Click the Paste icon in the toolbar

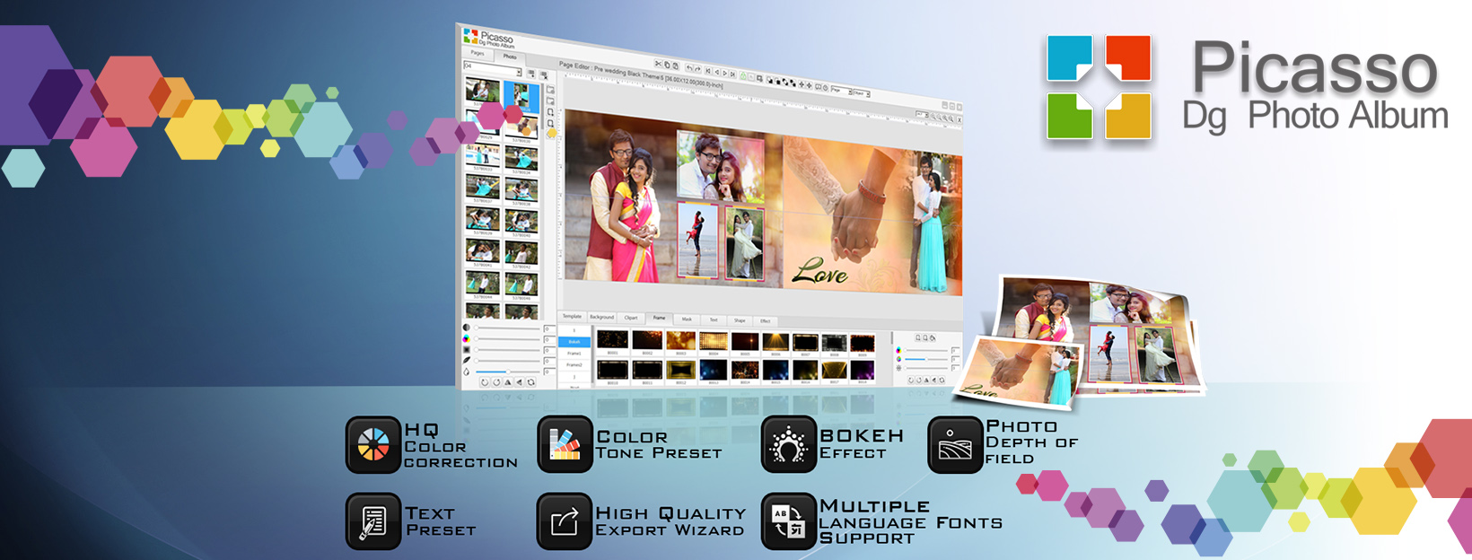coord(675,66)
